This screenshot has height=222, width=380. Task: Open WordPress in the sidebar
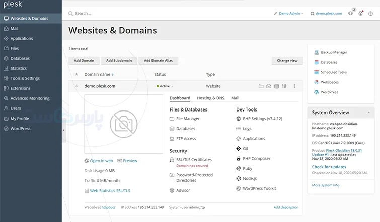coord(31,129)
